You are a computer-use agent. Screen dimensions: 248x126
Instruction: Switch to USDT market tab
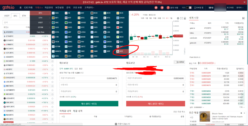[7, 16]
